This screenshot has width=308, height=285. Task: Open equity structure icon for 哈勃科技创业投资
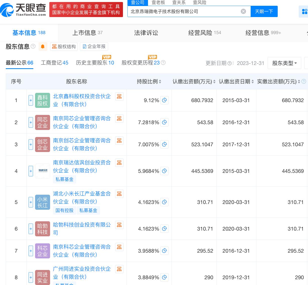(119, 225)
